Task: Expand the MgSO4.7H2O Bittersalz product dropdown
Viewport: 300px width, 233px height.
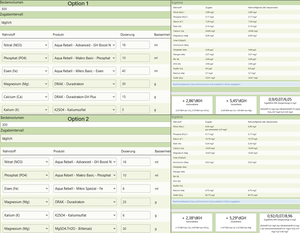Action: coord(85,228)
